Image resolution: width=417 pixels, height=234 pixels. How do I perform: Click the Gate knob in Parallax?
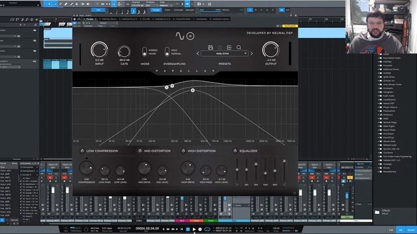click(x=124, y=51)
